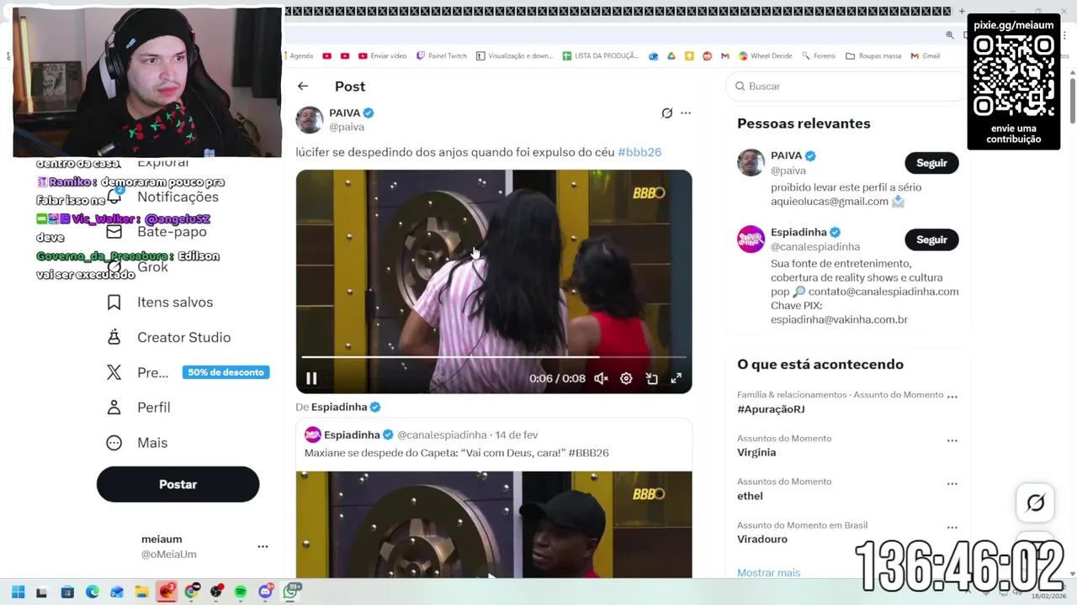Open more options for ethel trend
Viewport: 1077px width, 605px height.
click(x=952, y=484)
